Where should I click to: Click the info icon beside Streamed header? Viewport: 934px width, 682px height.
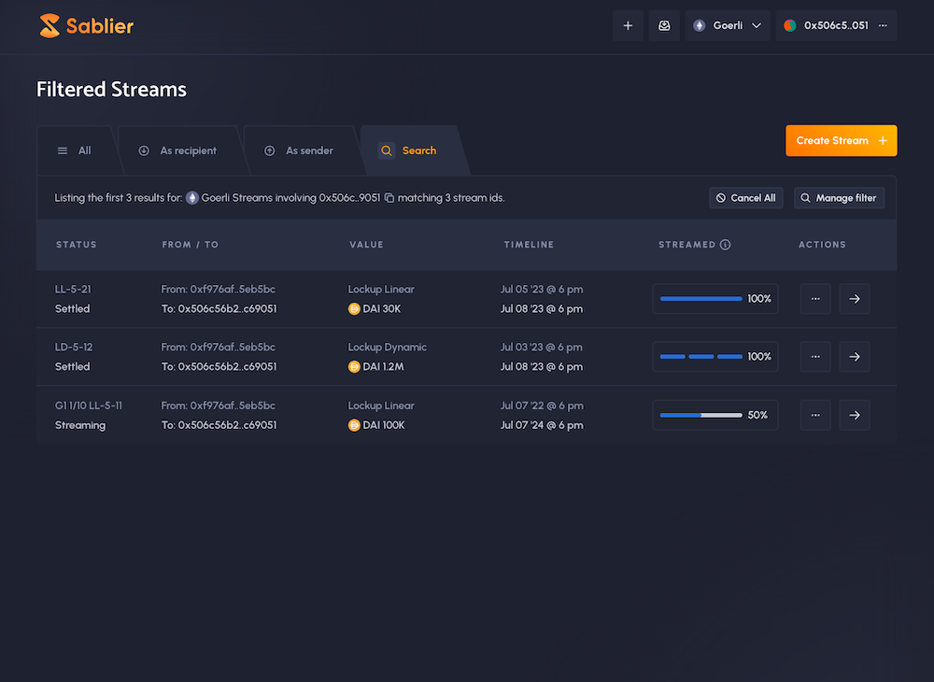tap(726, 245)
